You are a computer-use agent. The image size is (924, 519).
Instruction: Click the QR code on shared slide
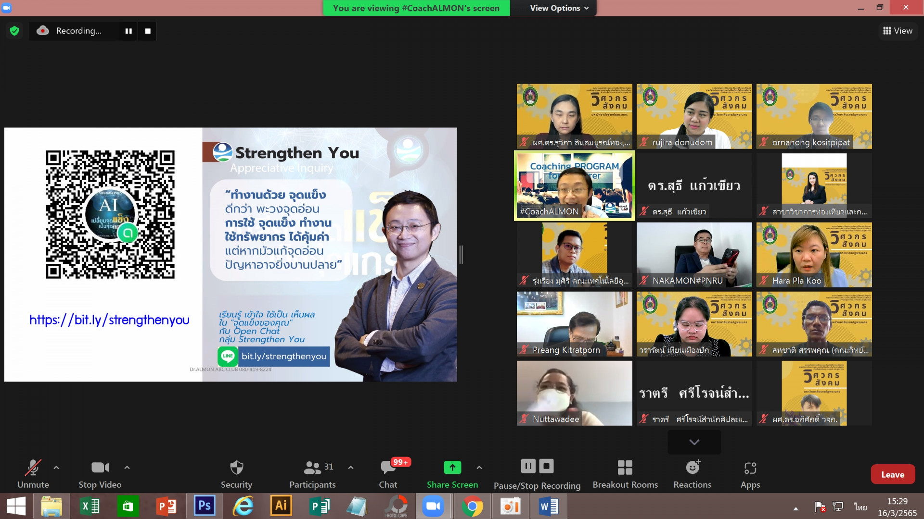(x=110, y=214)
